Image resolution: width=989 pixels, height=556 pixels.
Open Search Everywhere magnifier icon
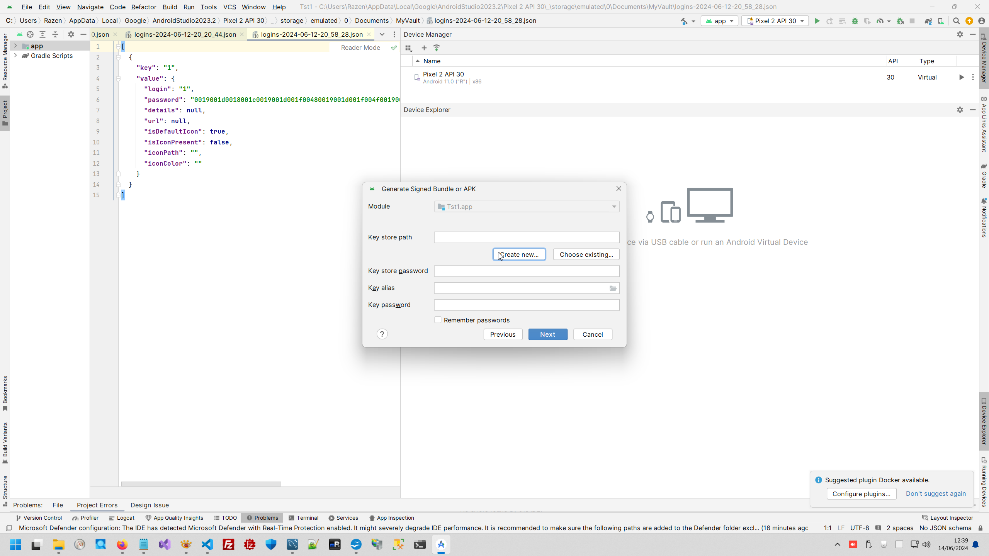point(956,21)
